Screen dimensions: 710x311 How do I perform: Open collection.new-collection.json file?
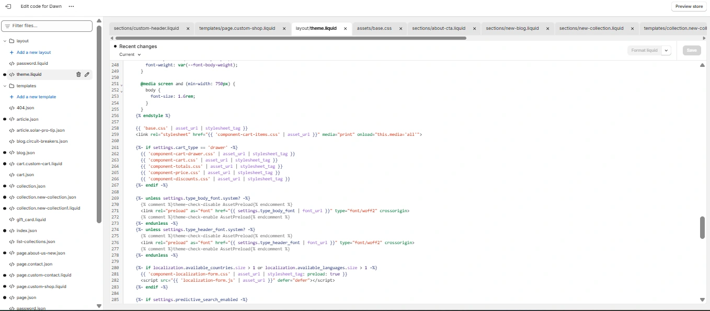46,197
